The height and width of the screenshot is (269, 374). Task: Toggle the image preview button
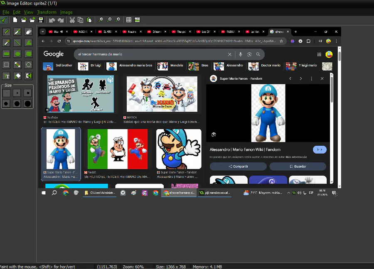click(x=138, y=20)
